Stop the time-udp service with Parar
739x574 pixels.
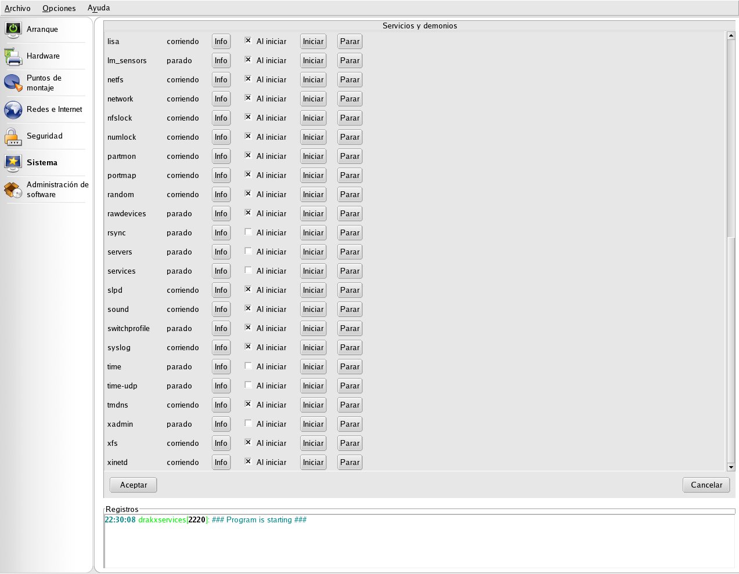pyautogui.click(x=349, y=386)
